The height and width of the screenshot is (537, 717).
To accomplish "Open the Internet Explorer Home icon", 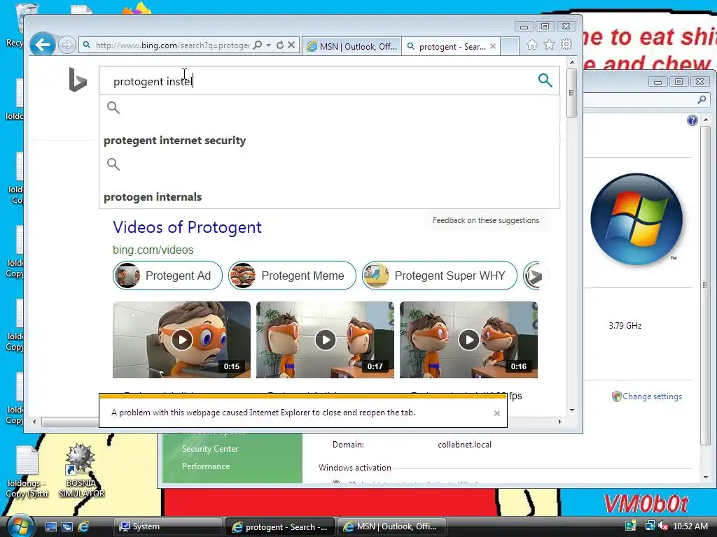I will click(532, 44).
